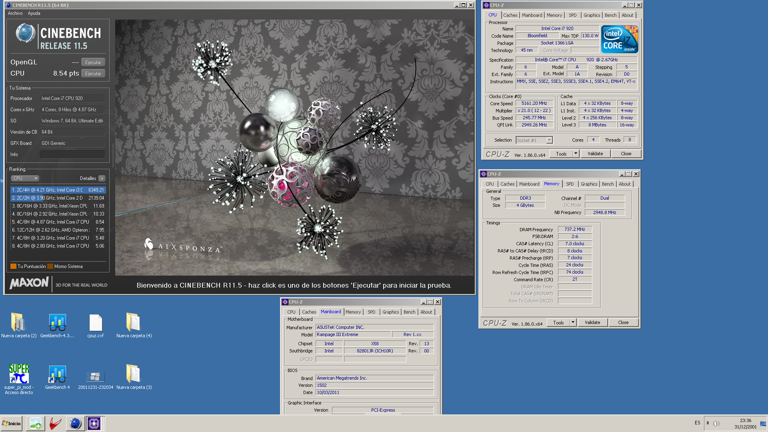Click the orange Tu Puntuación swatch
This screenshot has width=768, height=432.
tap(13, 266)
